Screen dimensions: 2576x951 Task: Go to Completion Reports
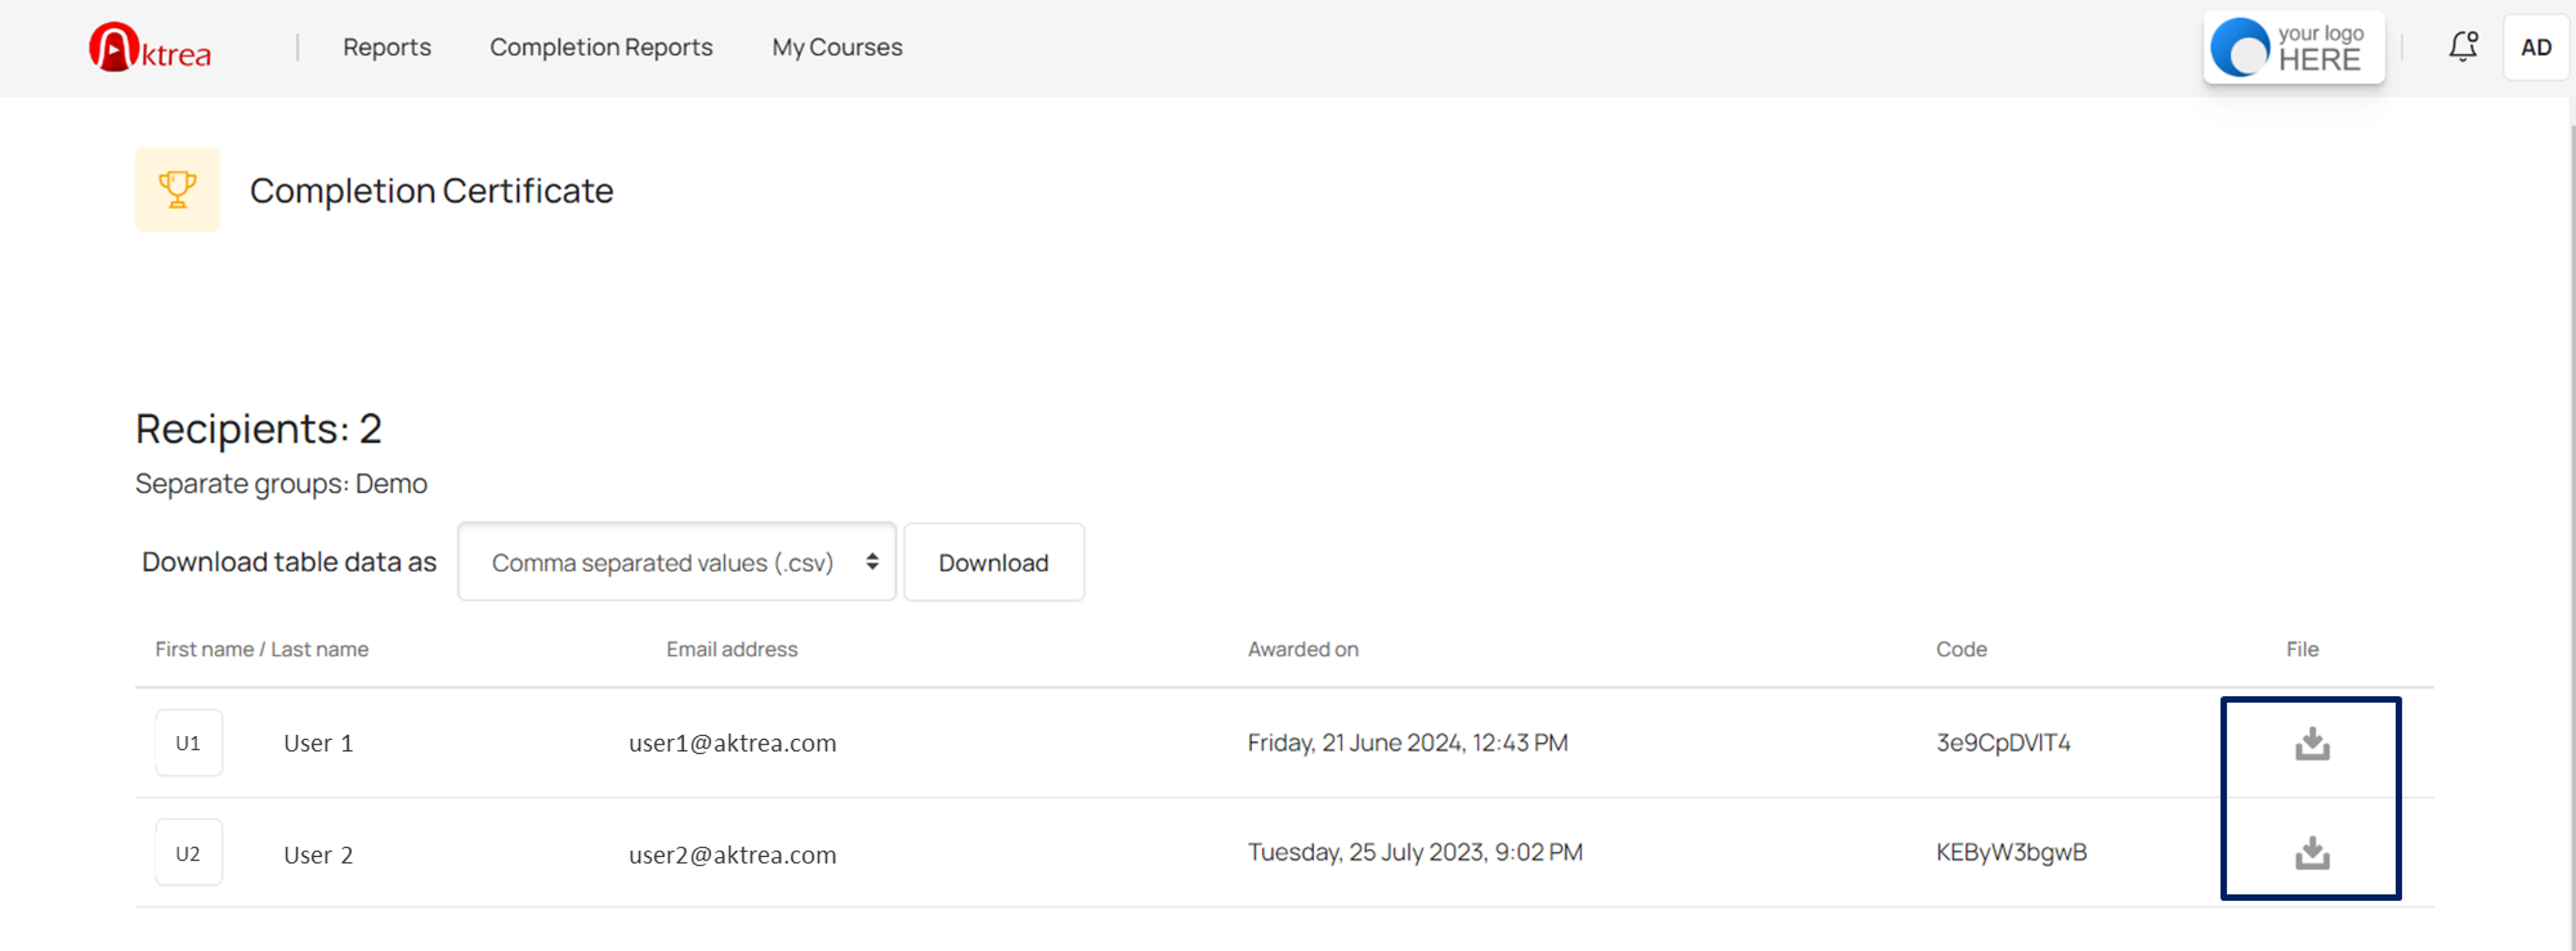tap(600, 47)
